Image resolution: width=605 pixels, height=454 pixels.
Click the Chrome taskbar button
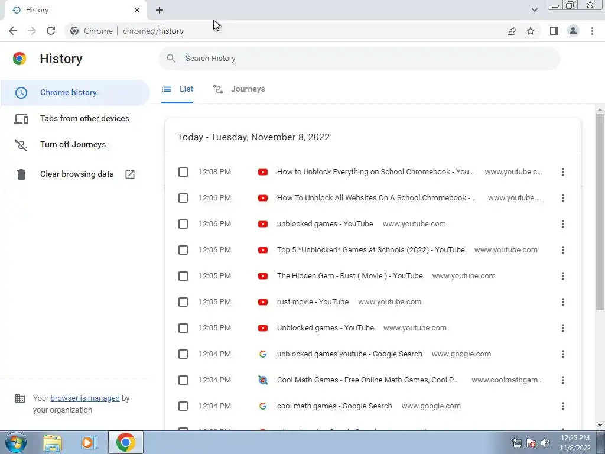pos(126,442)
